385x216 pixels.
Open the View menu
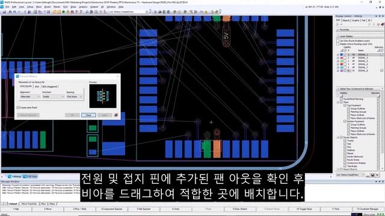[22, 7]
